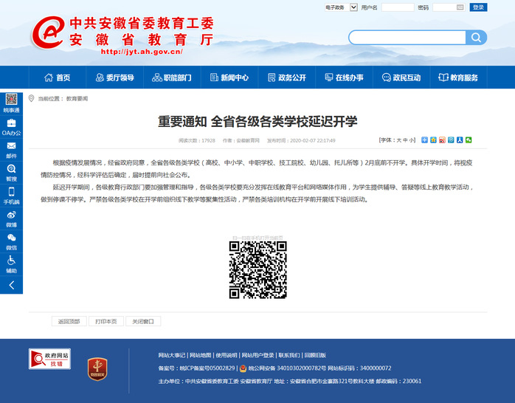
Task: Share via the Renren icon
Action: click(460, 140)
